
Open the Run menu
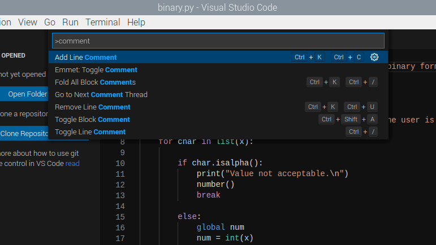click(x=70, y=22)
